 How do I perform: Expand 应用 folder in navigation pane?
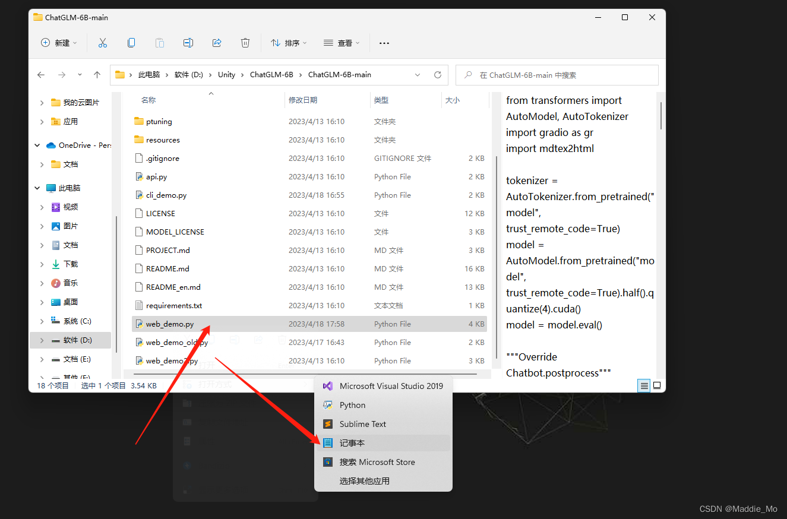(x=42, y=122)
